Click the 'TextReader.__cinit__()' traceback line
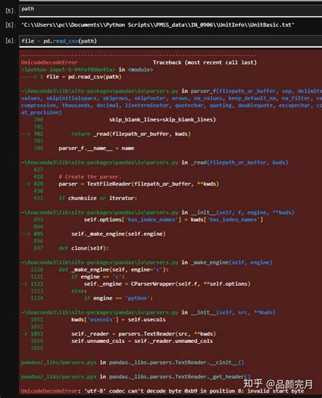The image size is (322, 398). pyautogui.click(x=132, y=363)
